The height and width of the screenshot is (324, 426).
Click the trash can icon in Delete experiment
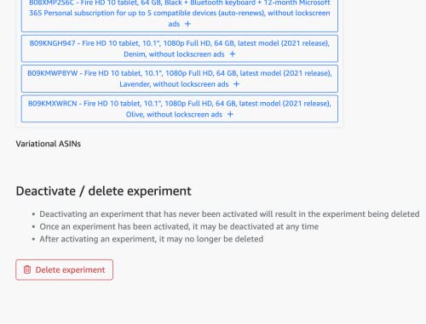coord(27,270)
